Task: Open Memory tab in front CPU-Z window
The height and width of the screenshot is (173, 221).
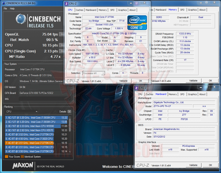Action: click(103, 10)
